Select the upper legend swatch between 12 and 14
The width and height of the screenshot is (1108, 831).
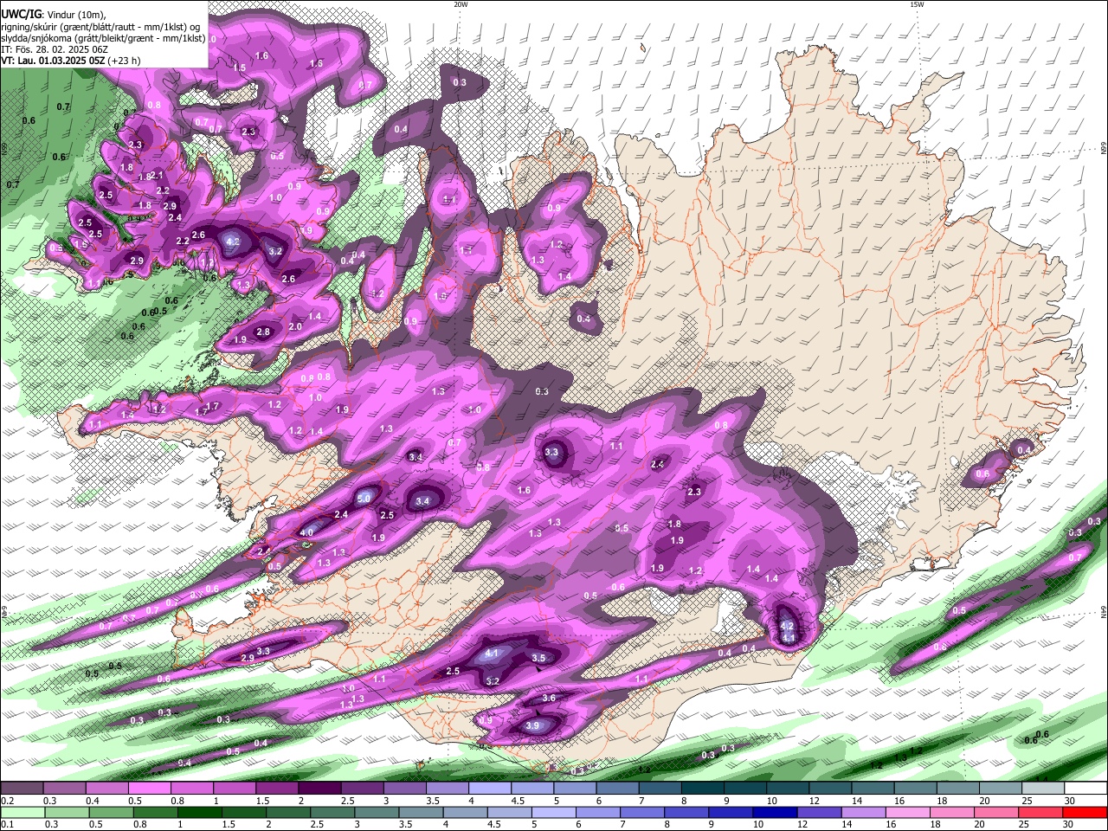pos(829,789)
